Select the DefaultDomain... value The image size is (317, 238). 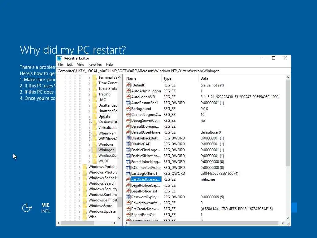click(x=145, y=126)
